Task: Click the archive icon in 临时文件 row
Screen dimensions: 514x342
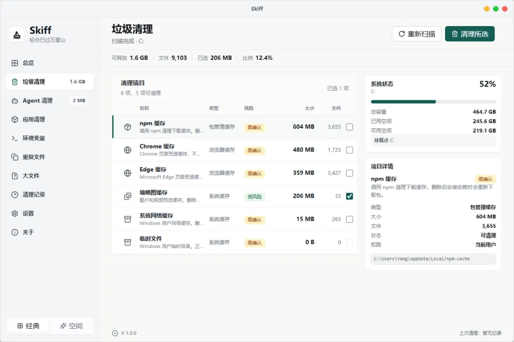Action: tap(128, 242)
